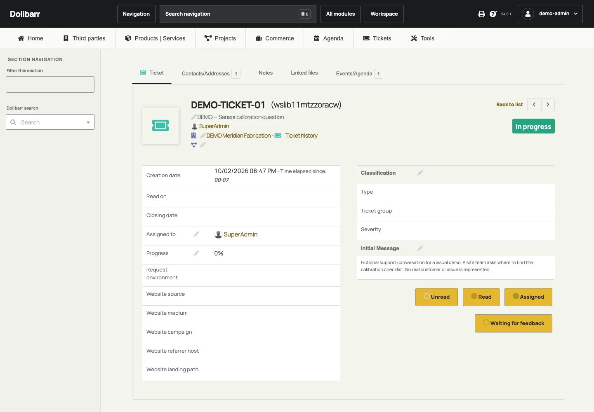Switch to the Contacts/Addresses tab
The height and width of the screenshot is (412, 594).
click(x=211, y=74)
